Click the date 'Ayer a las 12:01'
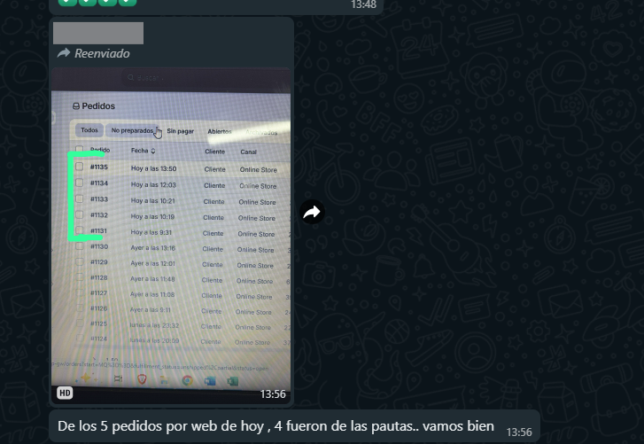Image resolution: width=644 pixels, height=444 pixels. [152, 264]
